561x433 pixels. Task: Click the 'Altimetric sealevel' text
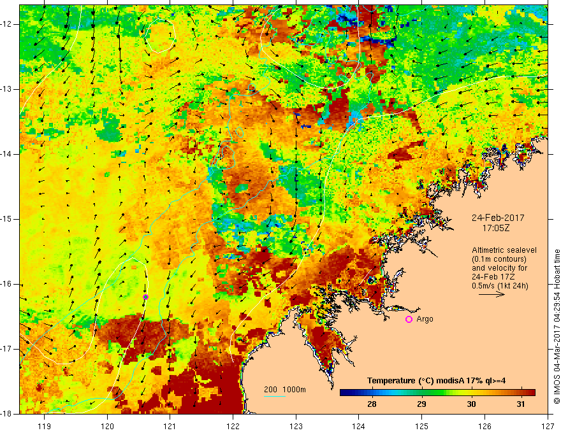504,250
